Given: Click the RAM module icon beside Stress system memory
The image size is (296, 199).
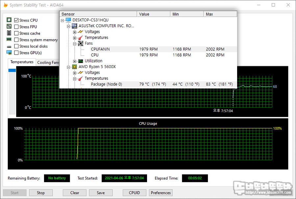Looking at the screenshot, I should 9,39.
